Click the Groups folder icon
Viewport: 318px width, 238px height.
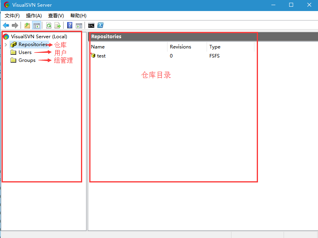(x=13, y=60)
